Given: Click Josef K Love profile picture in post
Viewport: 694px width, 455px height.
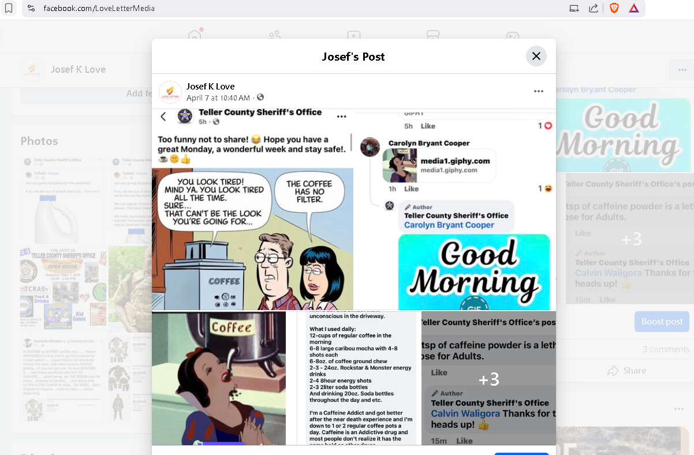Looking at the screenshot, I should click(x=170, y=92).
